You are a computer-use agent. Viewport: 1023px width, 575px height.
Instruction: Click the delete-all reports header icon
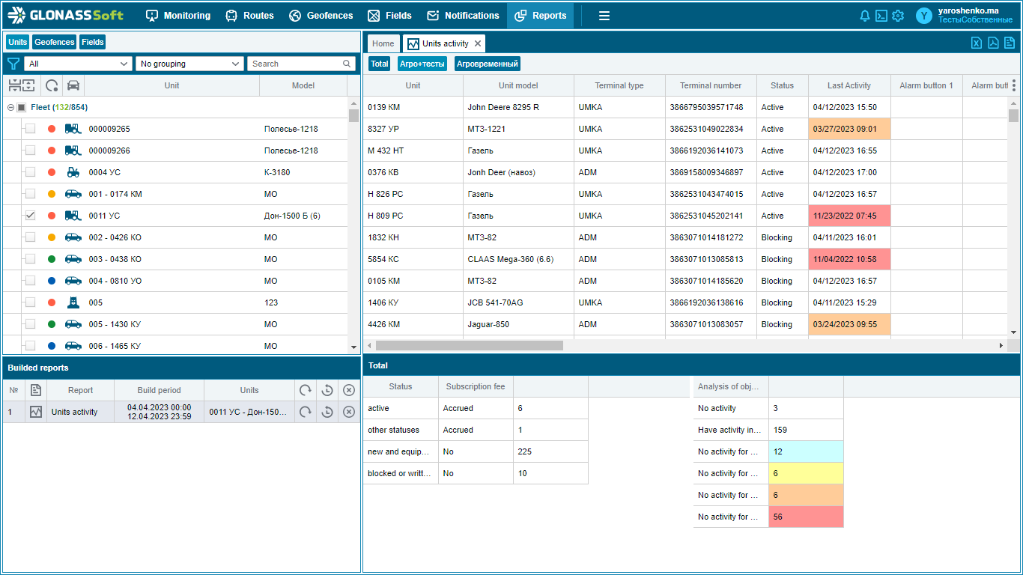tap(349, 390)
